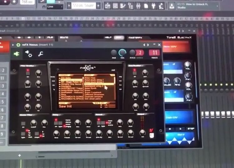Select the Different Dimension preset
This screenshot has width=234, height=168.
[x=95, y=95]
